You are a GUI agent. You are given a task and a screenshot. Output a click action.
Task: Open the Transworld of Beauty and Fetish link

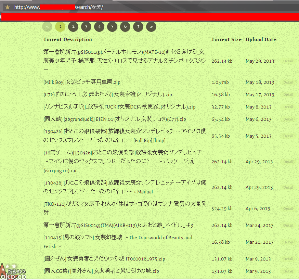click(118, 242)
